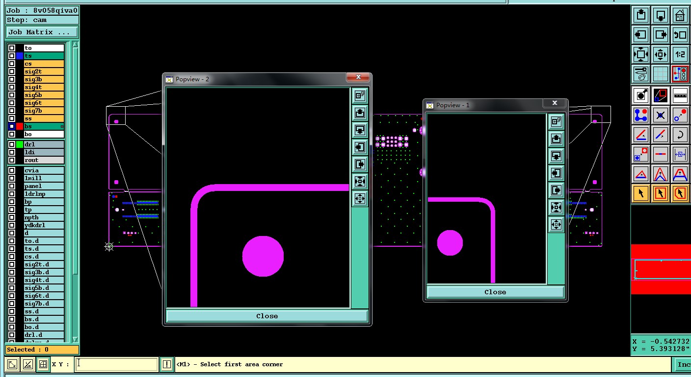This screenshot has width=691, height=377.
Task: Select the intersection X tool
Action: click(x=661, y=115)
